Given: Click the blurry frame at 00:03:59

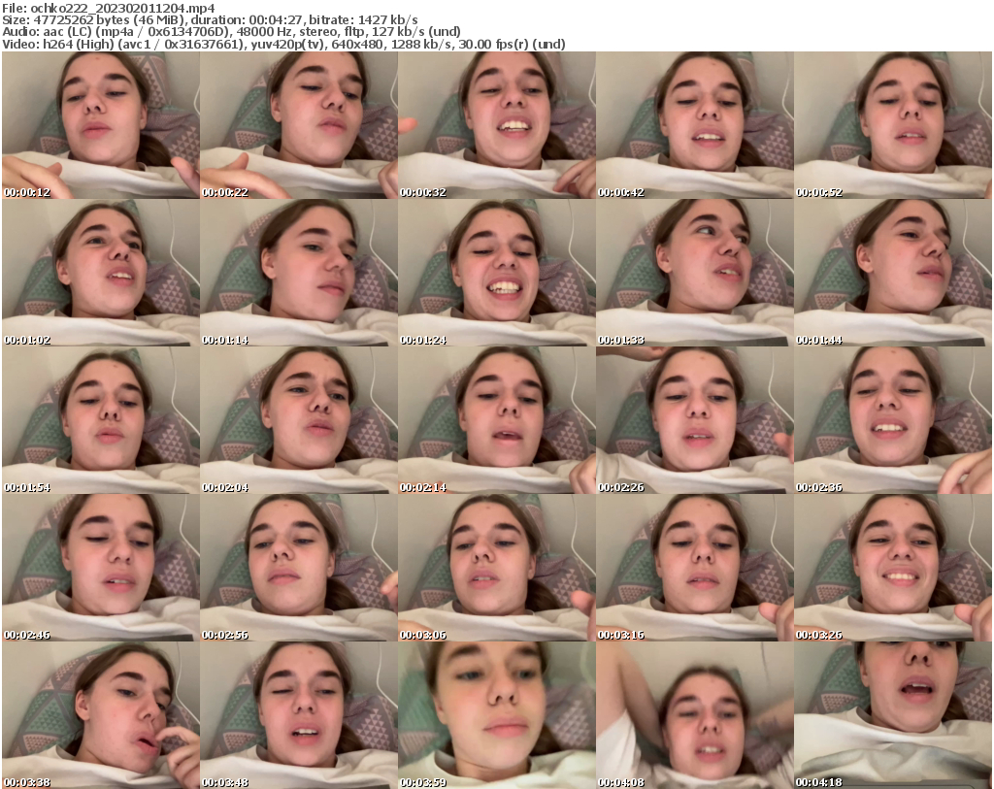Looking at the screenshot, I should click(497, 713).
